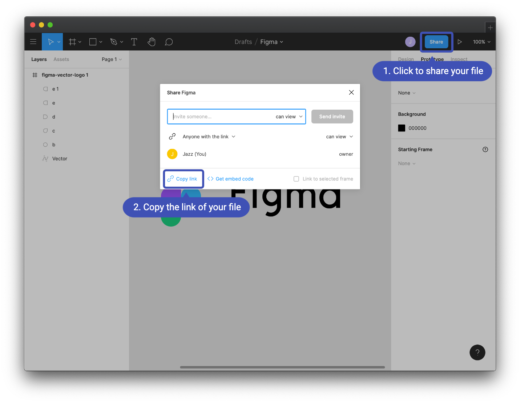
Task: Select layer 'd' in Layers panel
Action: coord(77,117)
